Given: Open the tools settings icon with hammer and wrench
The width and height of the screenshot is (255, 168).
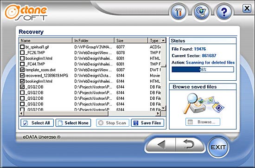Looking at the screenshot, I should click(x=178, y=12).
